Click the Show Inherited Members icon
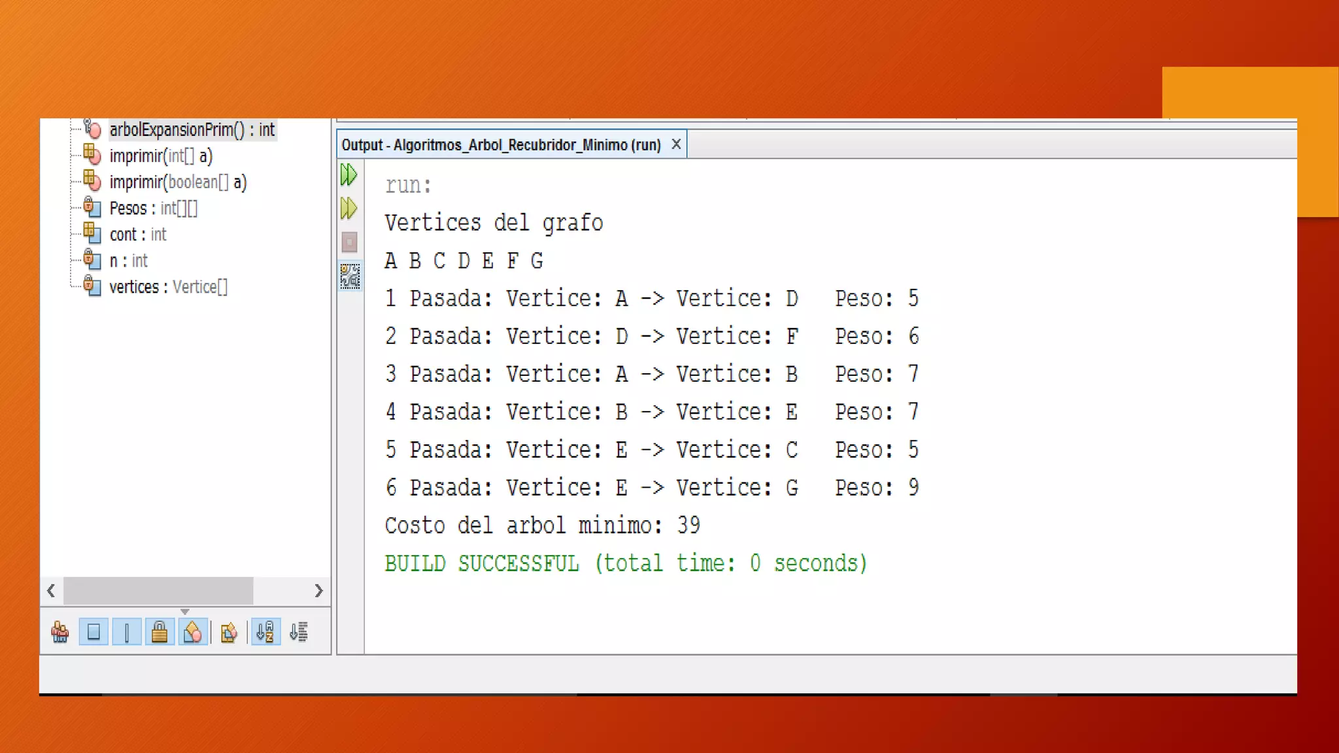Image resolution: width=1339 pixels, height=753 pixels. click(60, 632)
